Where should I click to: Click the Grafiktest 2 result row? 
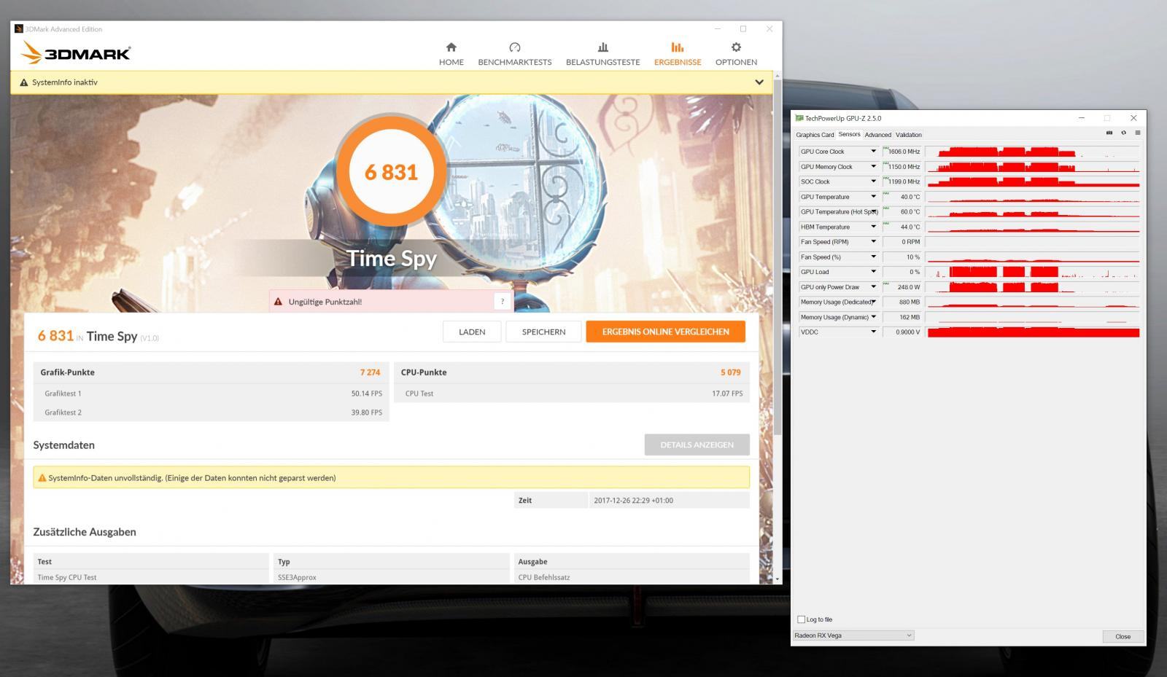tap(211, 412)
